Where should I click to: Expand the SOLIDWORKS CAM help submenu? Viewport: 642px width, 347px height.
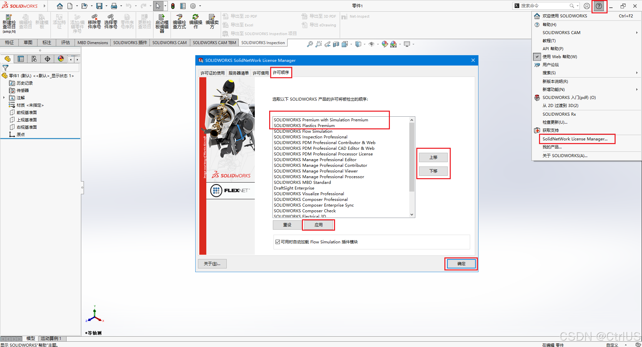(637, 33)
